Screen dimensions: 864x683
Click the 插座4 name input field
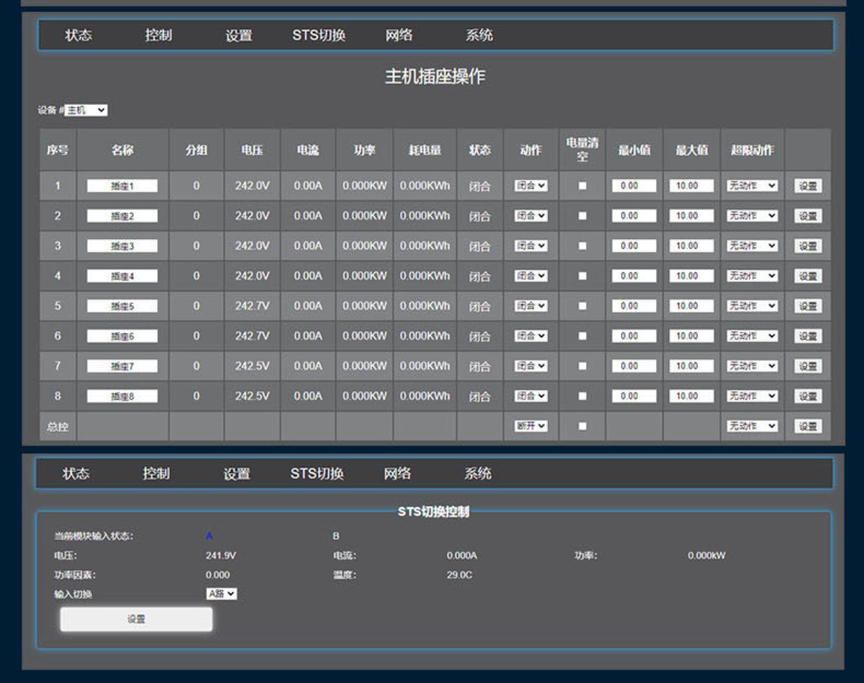[x=122, y=276]
